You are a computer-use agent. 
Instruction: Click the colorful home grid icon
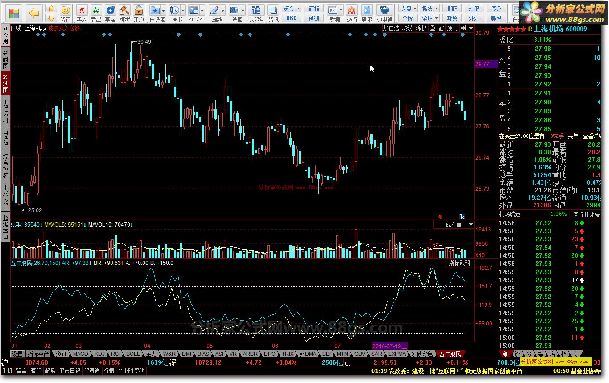click(14, 13)
